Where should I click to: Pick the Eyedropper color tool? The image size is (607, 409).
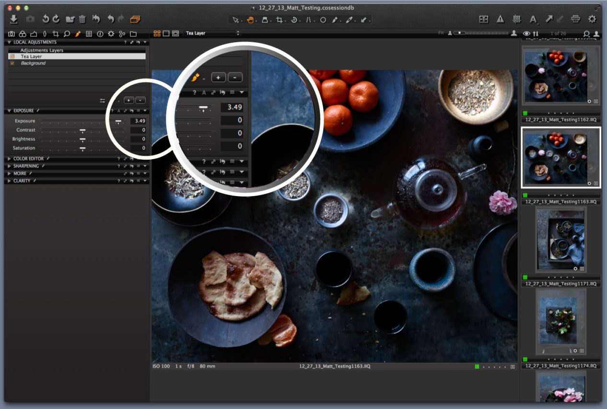click(349, 21)
